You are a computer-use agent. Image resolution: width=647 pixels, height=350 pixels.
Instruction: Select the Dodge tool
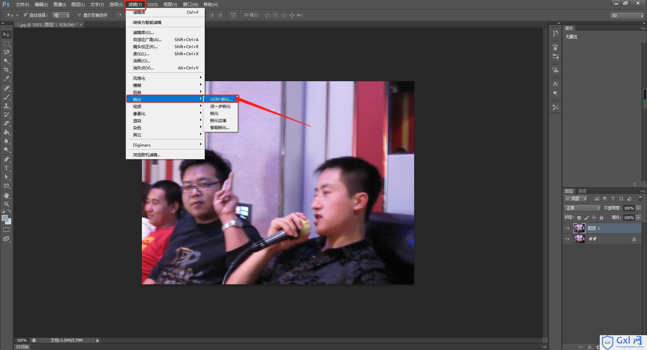[x=6, y=150]
